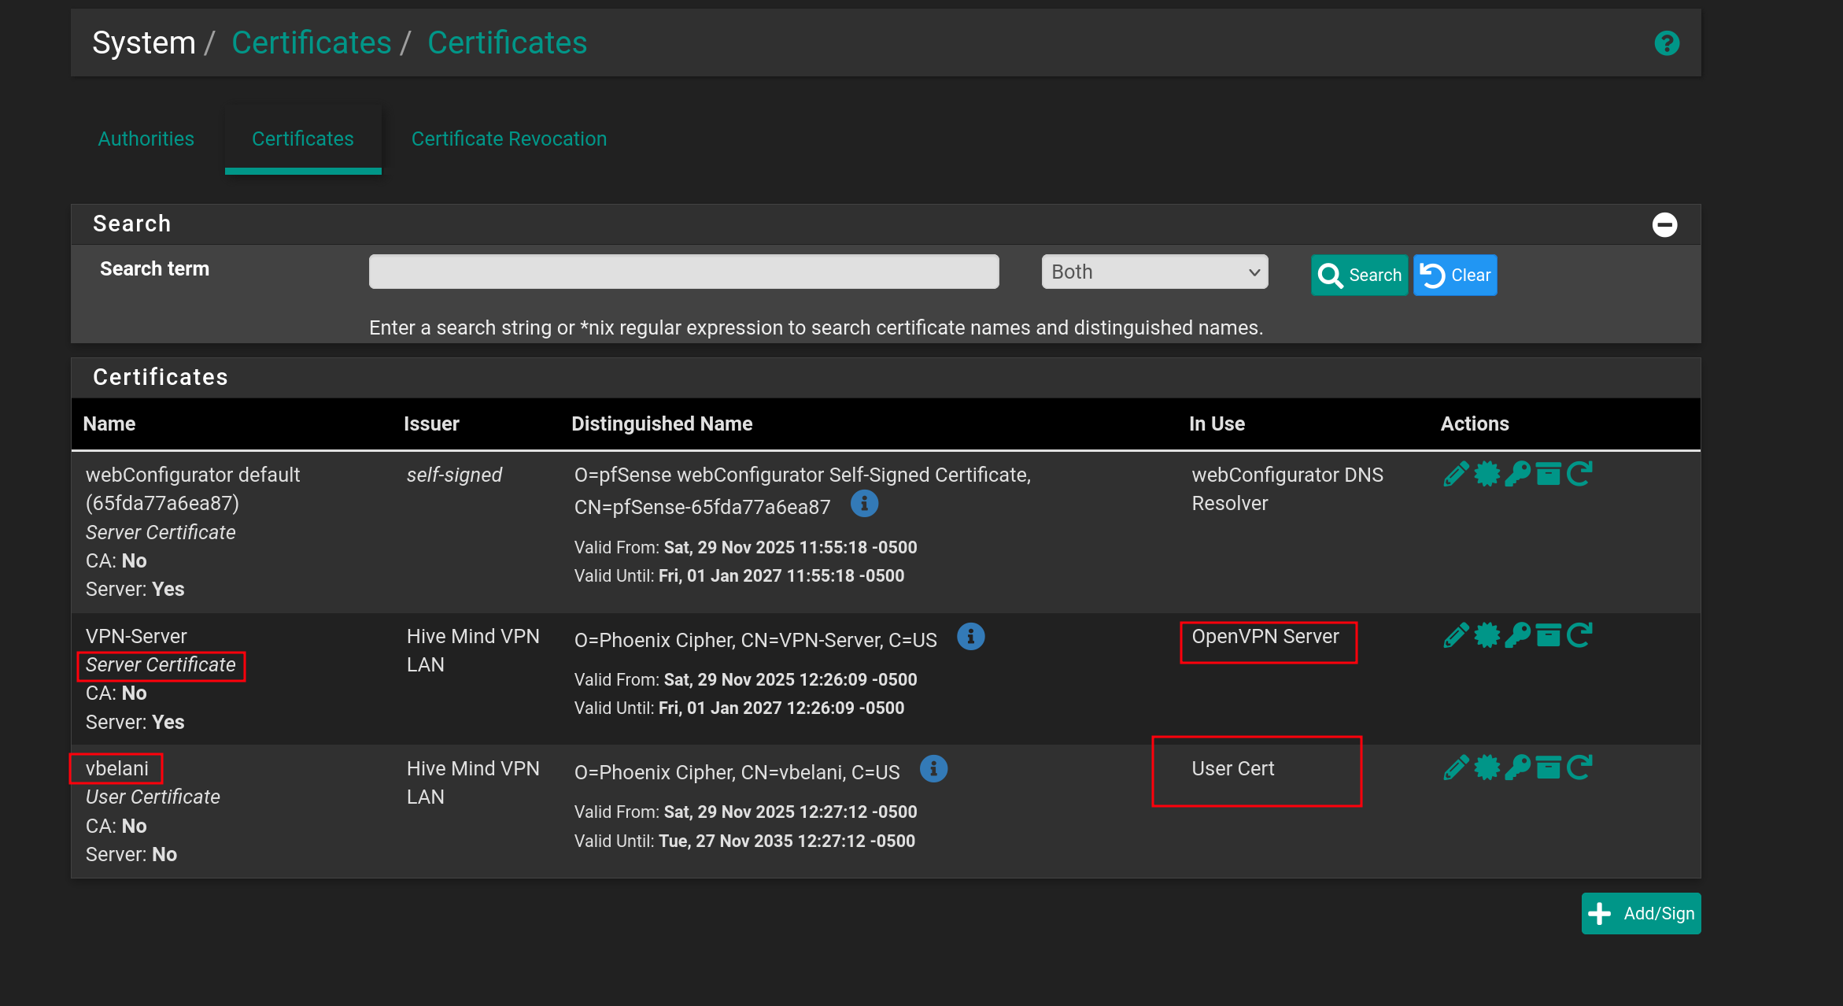This screenshot has height=1006, width=1843.
Task: Collapse the Search panel
Action: pyautogui.click(x=1665, y=224)
